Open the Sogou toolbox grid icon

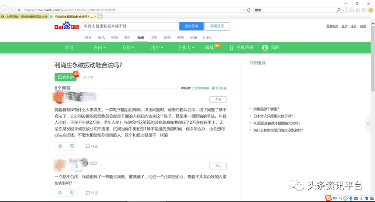pos(371,198)
